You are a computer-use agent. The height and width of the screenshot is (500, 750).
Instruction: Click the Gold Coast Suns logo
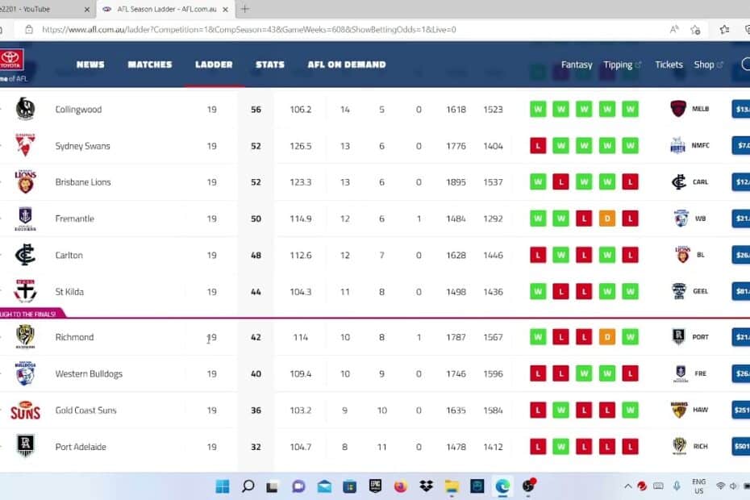point(25,410)
